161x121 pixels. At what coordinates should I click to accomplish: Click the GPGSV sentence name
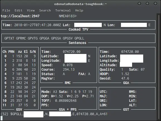[68, 38]
